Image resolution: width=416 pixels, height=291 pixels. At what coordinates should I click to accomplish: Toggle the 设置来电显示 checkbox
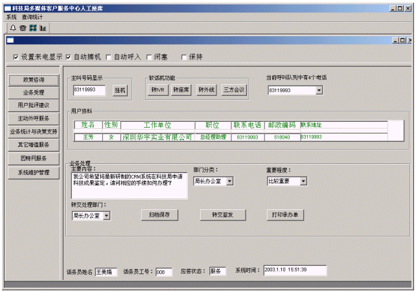16,57
